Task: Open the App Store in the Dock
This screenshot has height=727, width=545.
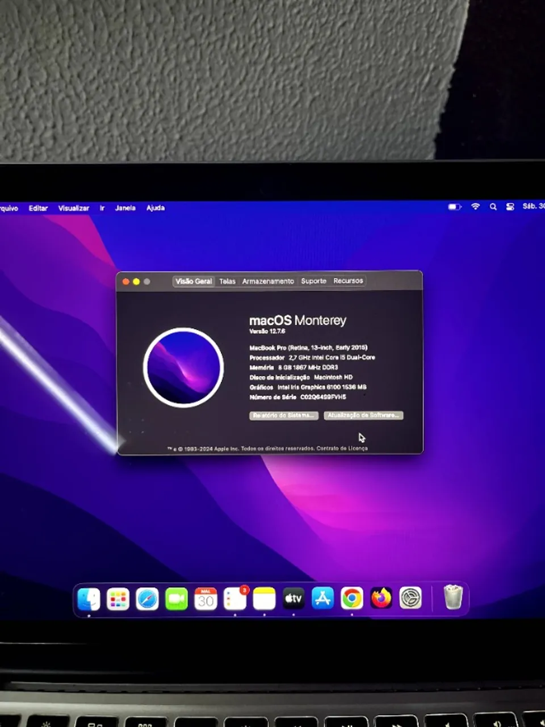Action: [x=322, y=599]
